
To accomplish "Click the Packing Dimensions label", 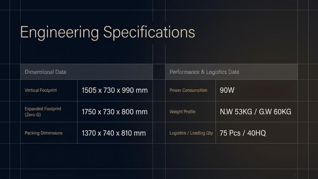I will point(43,133).
